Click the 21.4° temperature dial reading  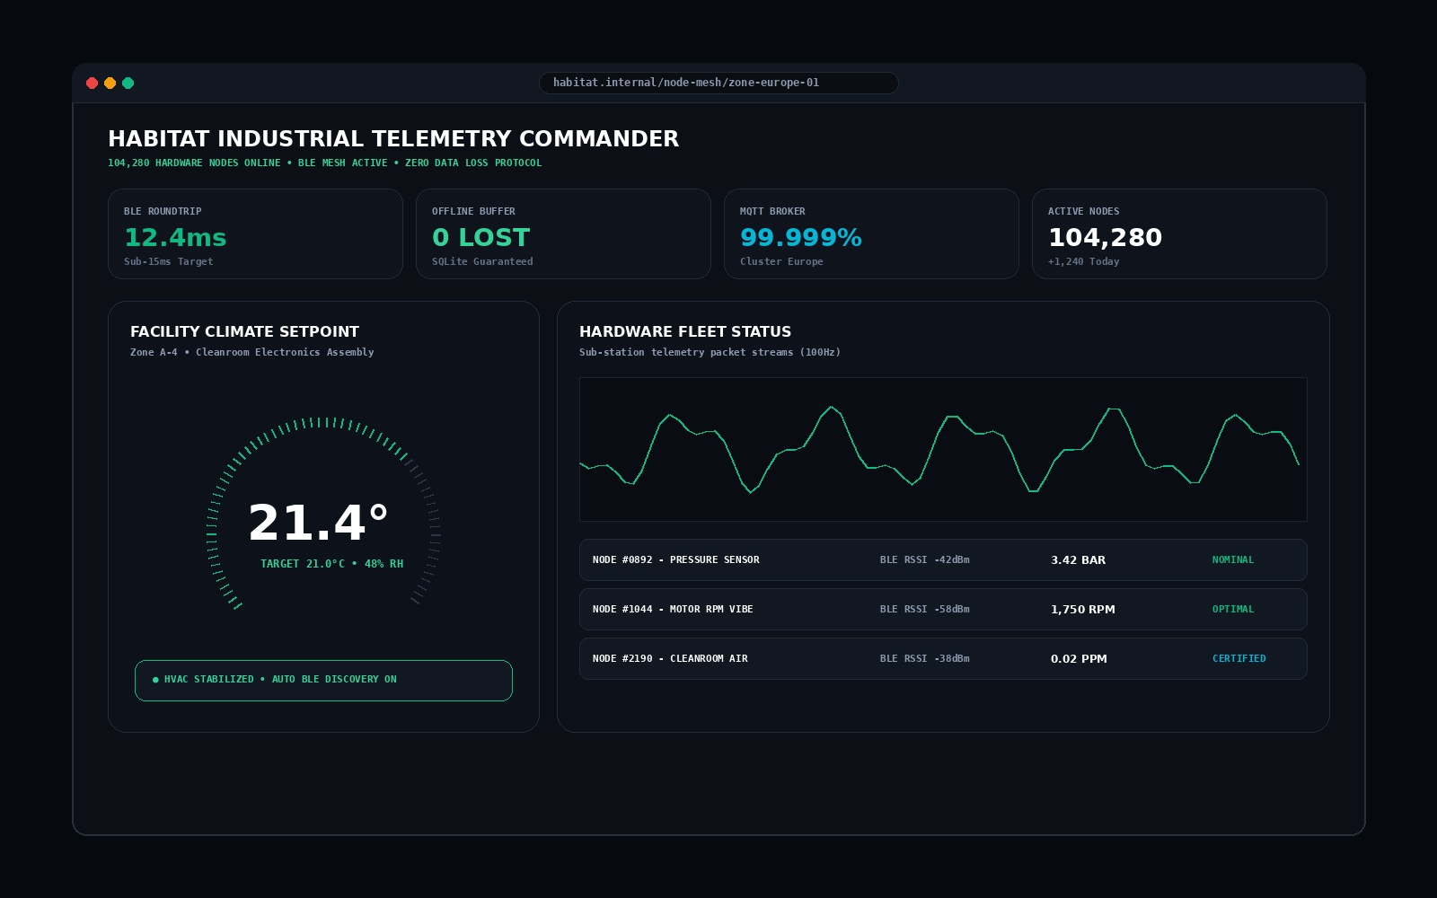point(318,523)
